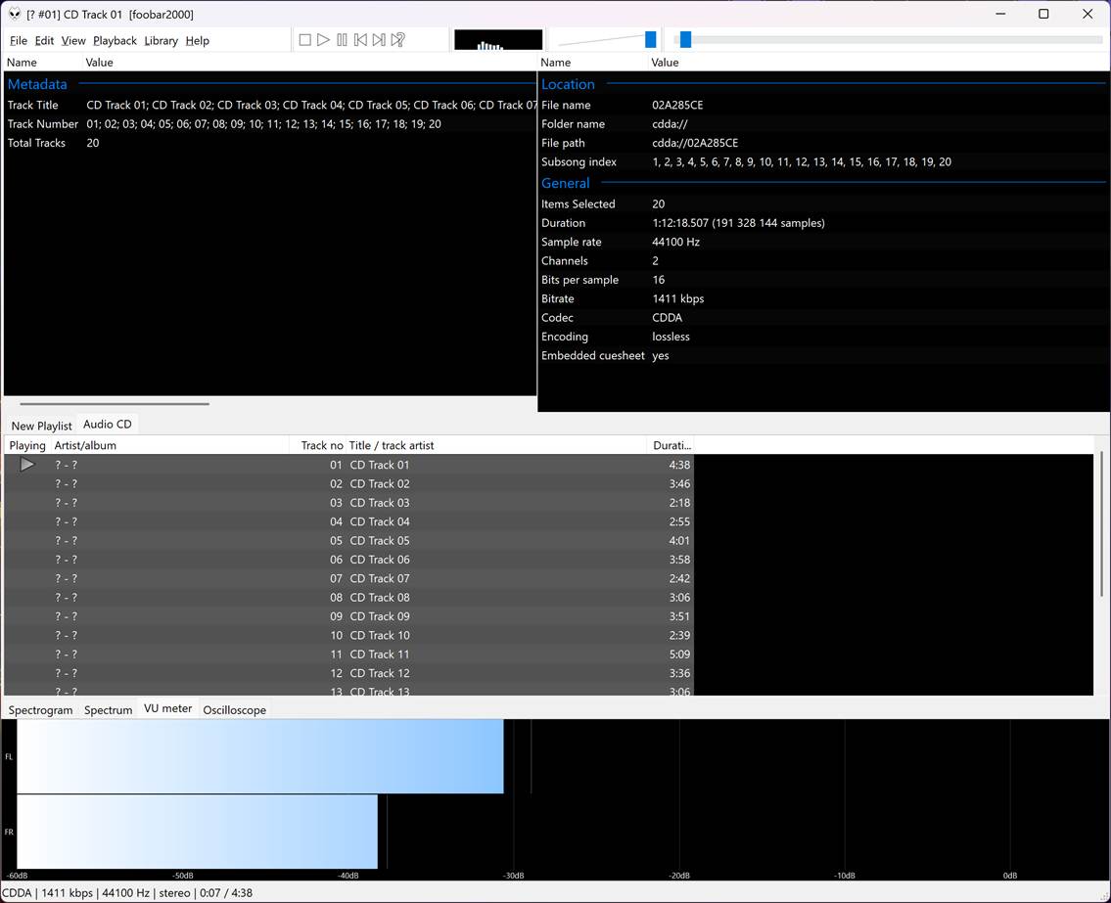Skip to next track icon
Screen dimensions: 1111x903
pyautogui.click(x=379, y=40)
